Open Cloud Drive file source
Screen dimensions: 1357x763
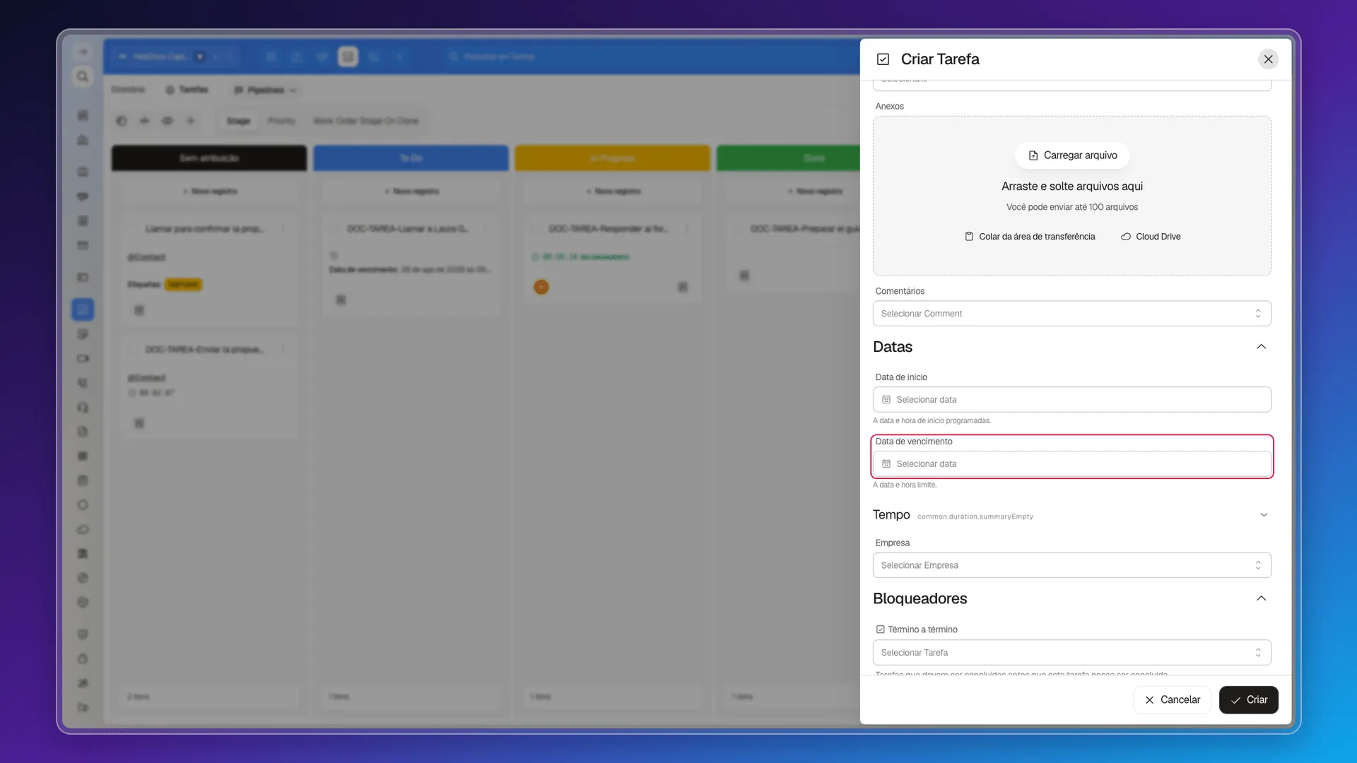click(1151, 237)
